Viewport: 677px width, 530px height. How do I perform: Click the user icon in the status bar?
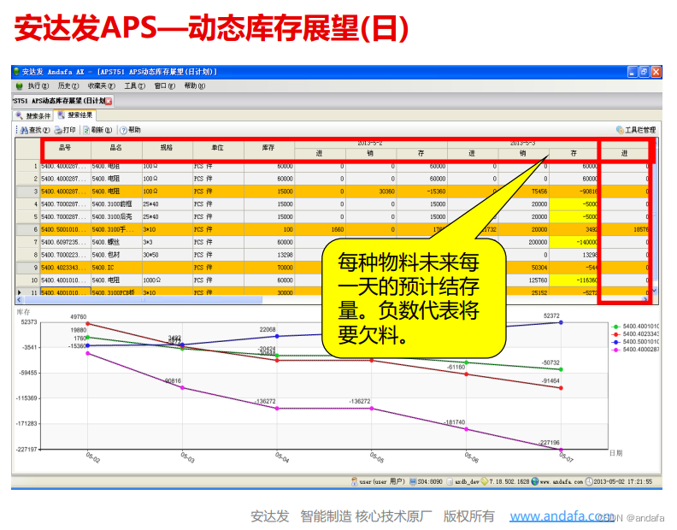click(x=355, y=481)
